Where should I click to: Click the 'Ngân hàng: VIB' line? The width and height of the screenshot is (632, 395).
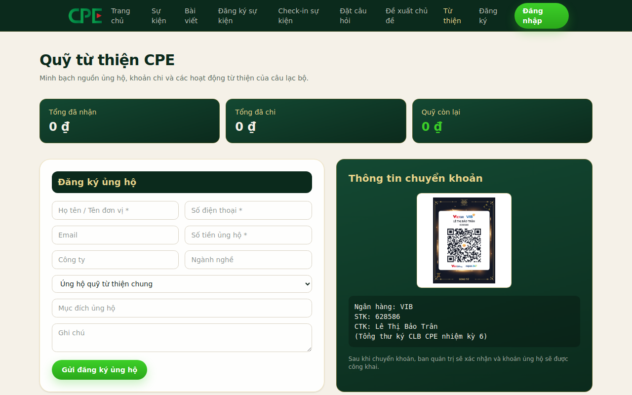383,307
